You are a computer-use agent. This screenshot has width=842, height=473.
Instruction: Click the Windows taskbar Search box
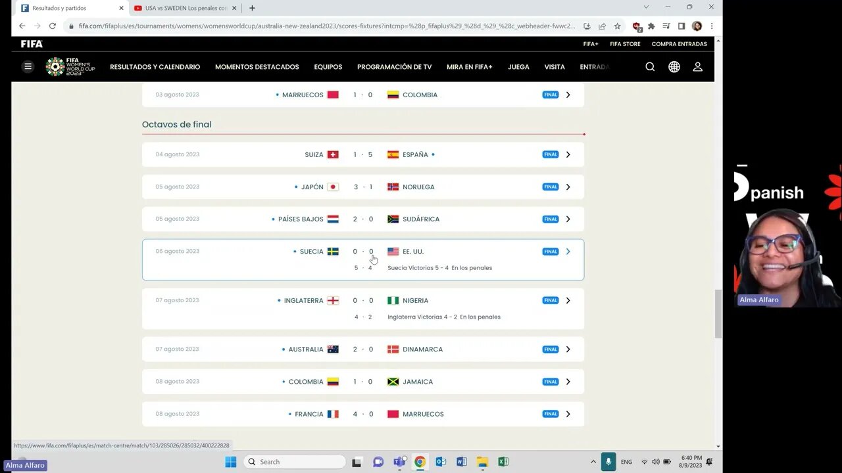click(x=294, y=462)
